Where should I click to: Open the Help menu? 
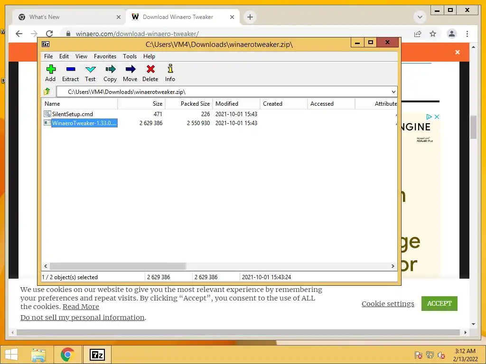[149, 56]
